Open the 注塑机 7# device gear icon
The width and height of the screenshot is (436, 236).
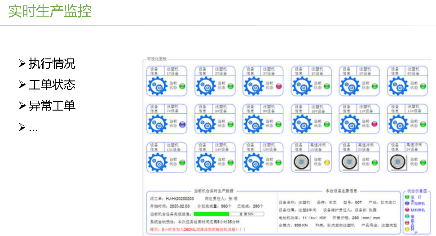click(157, 123)
